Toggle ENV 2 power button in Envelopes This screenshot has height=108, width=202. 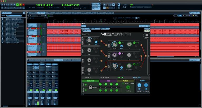(x=85, y=90)
